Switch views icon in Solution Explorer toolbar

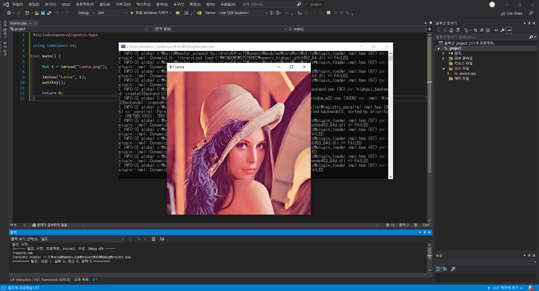(x=458, y=30)
